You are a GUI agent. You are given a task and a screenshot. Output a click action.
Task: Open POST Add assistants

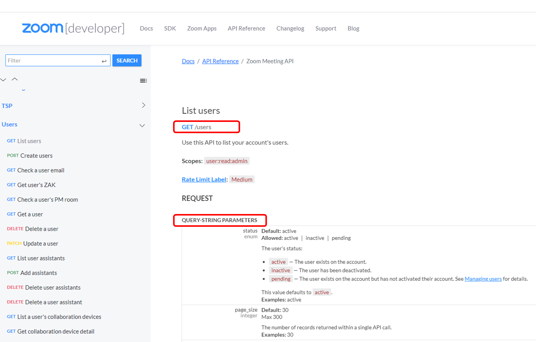[x=32, y=273]
